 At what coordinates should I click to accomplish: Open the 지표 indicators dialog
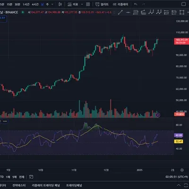coord(73,4)
